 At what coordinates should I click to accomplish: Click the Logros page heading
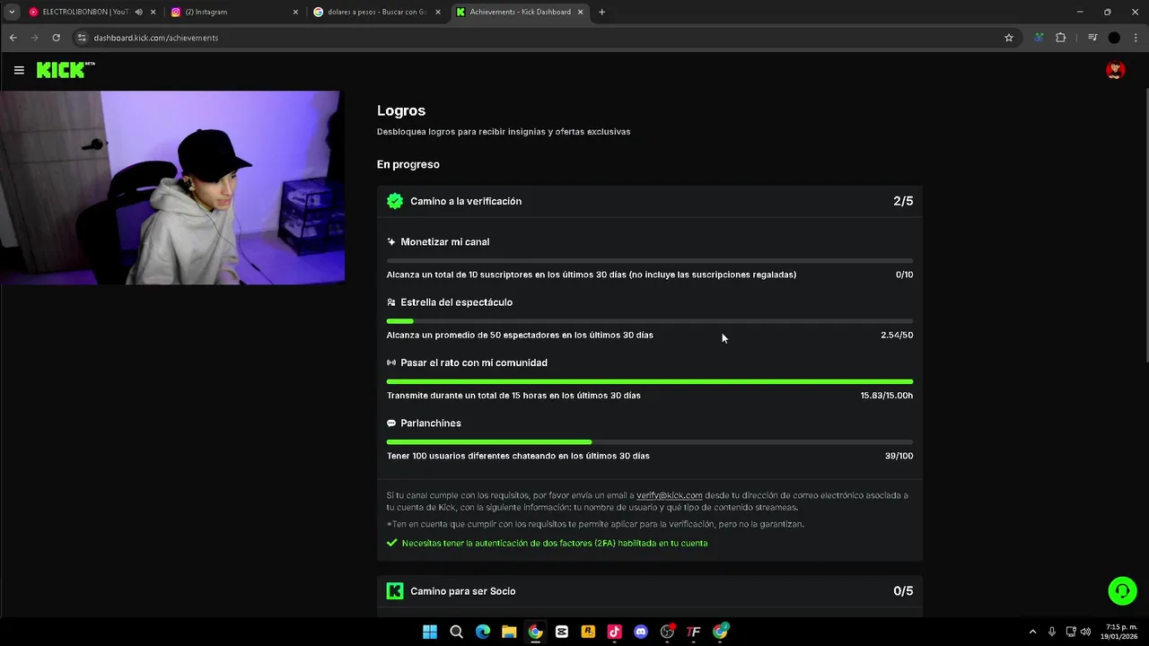[x=401, y=110]
